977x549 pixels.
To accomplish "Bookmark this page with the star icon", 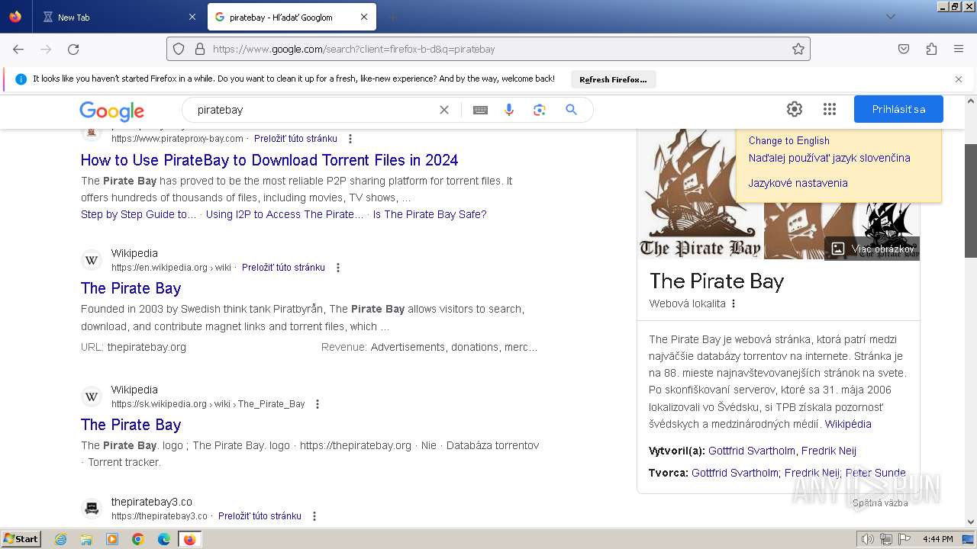I will pos(798,49).
